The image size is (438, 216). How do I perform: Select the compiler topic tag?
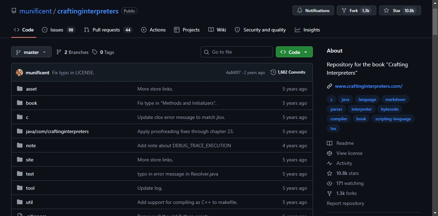click(339, 119)
